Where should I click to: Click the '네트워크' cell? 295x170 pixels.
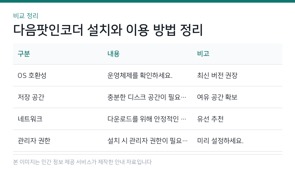tap(30, 119)
